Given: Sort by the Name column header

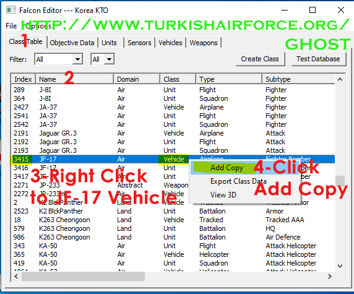Looking at the screenshot, I should (x=74, y=79).
